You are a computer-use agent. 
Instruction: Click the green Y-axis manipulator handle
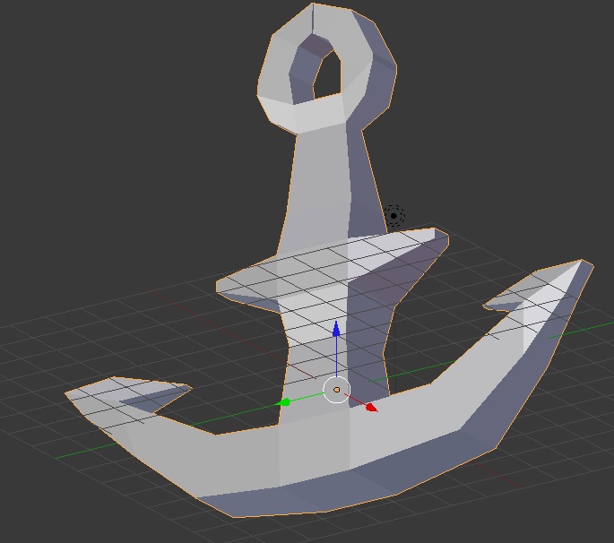pyautogui.click(x=285, y=402)
